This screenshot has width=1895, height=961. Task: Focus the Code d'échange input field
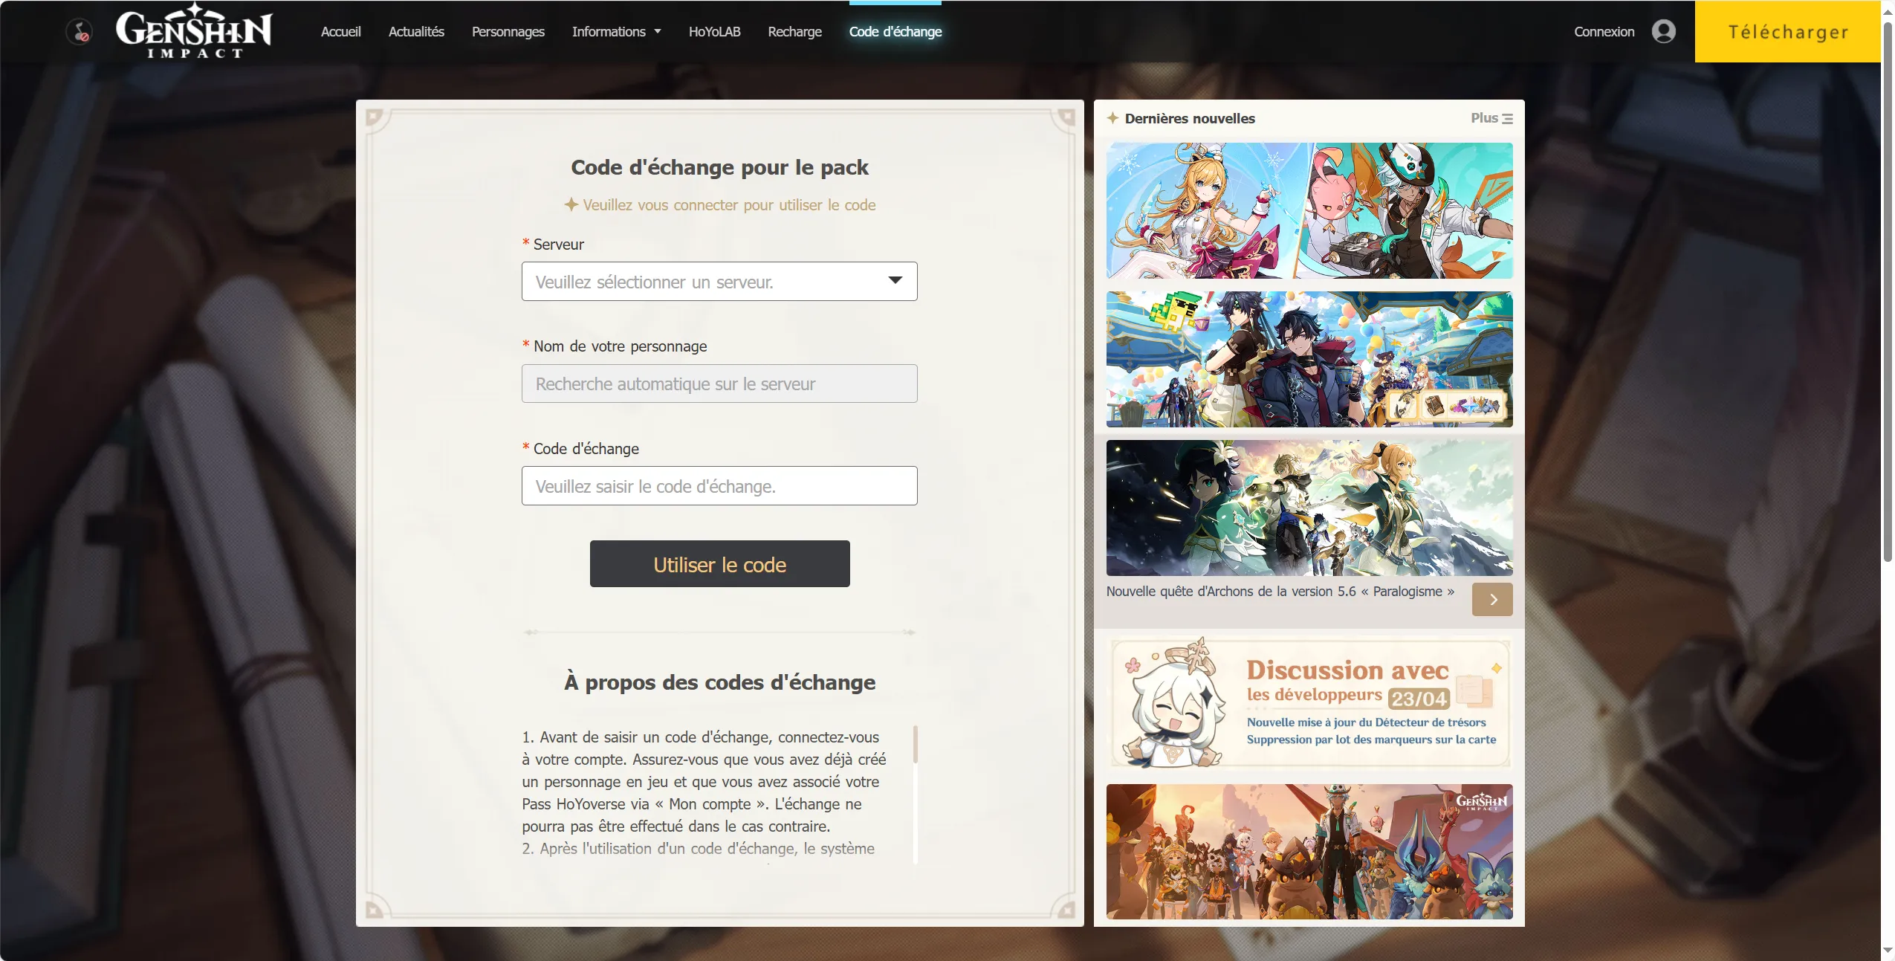coord(719,486)
